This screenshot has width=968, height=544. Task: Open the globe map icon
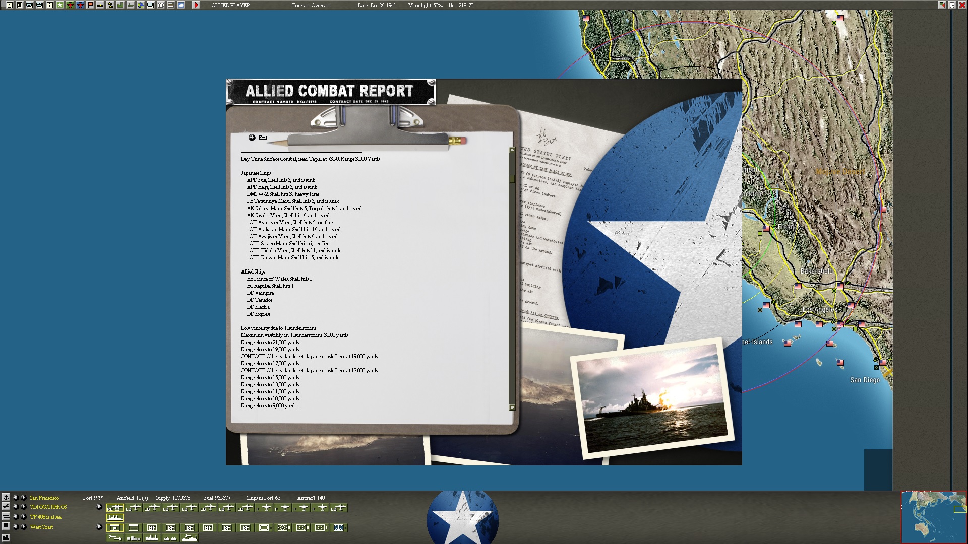[140, 5]
